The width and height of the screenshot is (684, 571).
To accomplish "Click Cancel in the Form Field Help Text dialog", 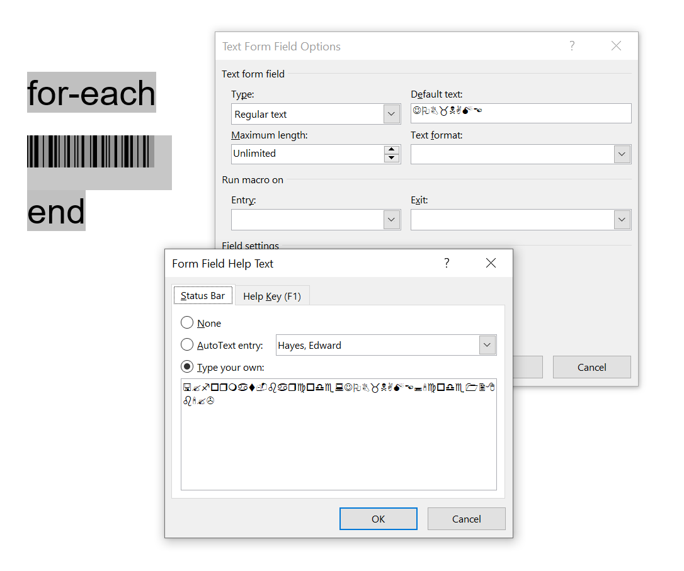I will pyautogui.click(x=466, y=519).
